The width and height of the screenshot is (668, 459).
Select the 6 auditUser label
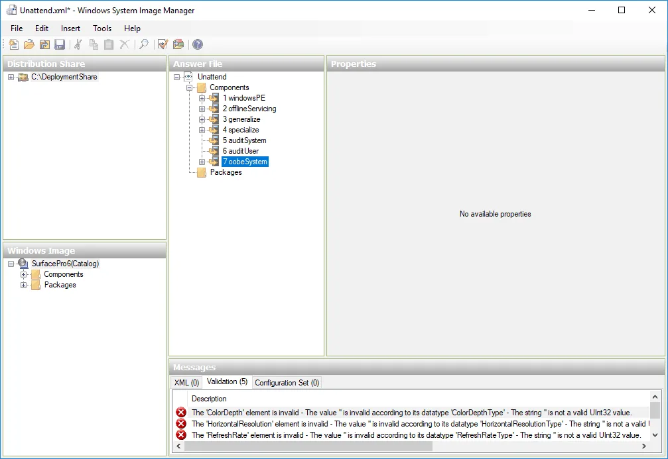pos(241,151)
